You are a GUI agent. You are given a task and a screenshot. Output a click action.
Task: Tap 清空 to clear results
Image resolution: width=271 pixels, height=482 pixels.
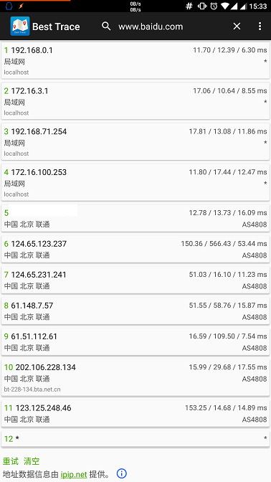click(32, 461)
